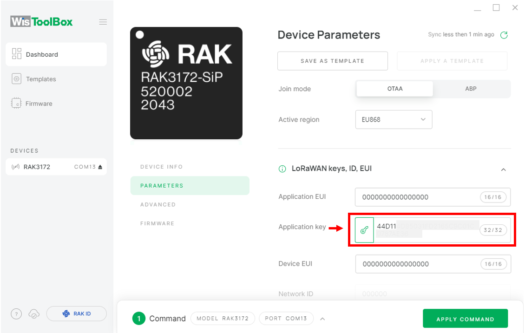Expand the Command panel with chevron
525x333 pixels.
pyautogui.click(x=322, y=319)
